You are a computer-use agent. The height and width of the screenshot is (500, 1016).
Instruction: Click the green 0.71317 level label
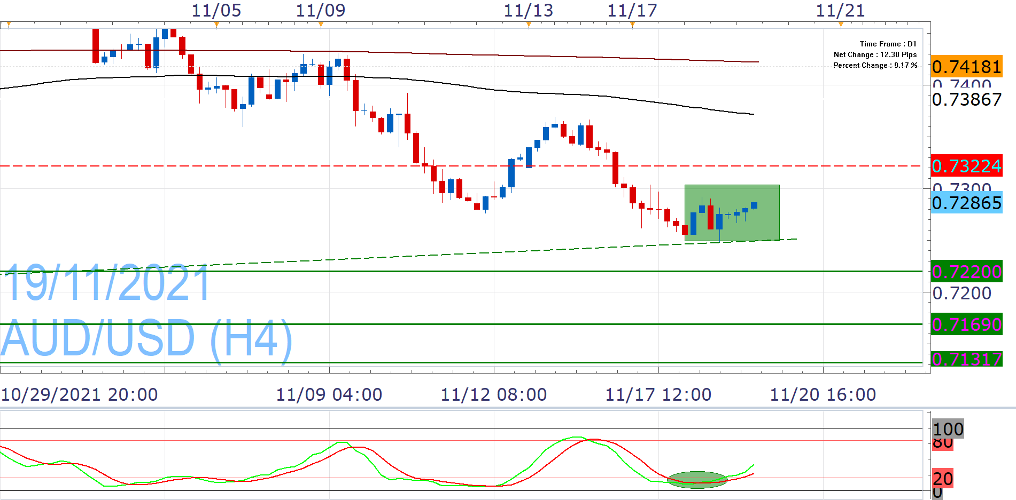point(966,359)
